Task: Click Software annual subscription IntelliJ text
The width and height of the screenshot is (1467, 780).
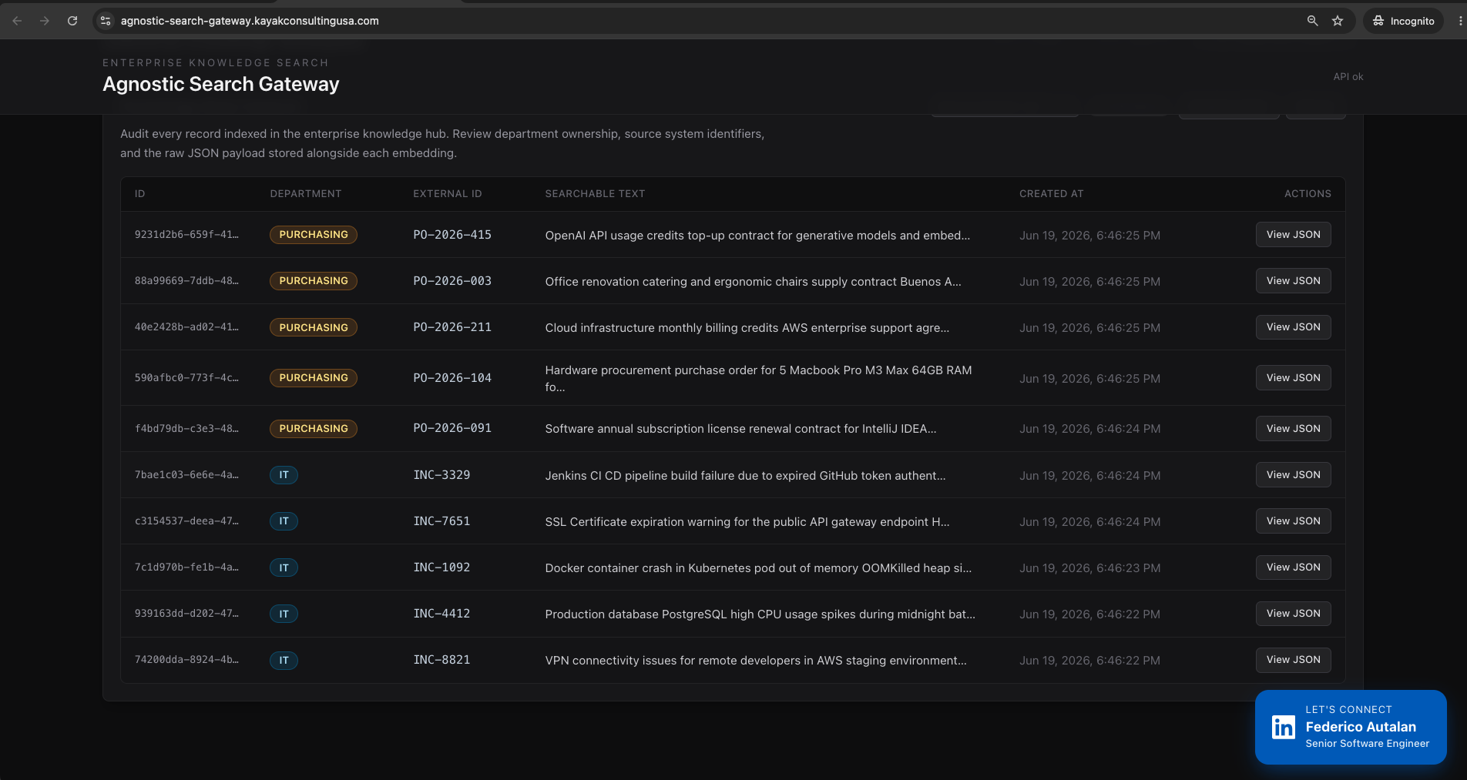Action: tap(740, 429)
